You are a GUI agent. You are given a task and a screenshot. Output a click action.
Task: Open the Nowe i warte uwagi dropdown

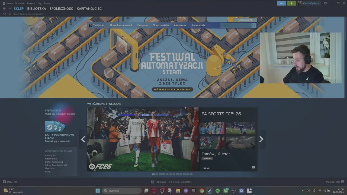click(121, 25)
